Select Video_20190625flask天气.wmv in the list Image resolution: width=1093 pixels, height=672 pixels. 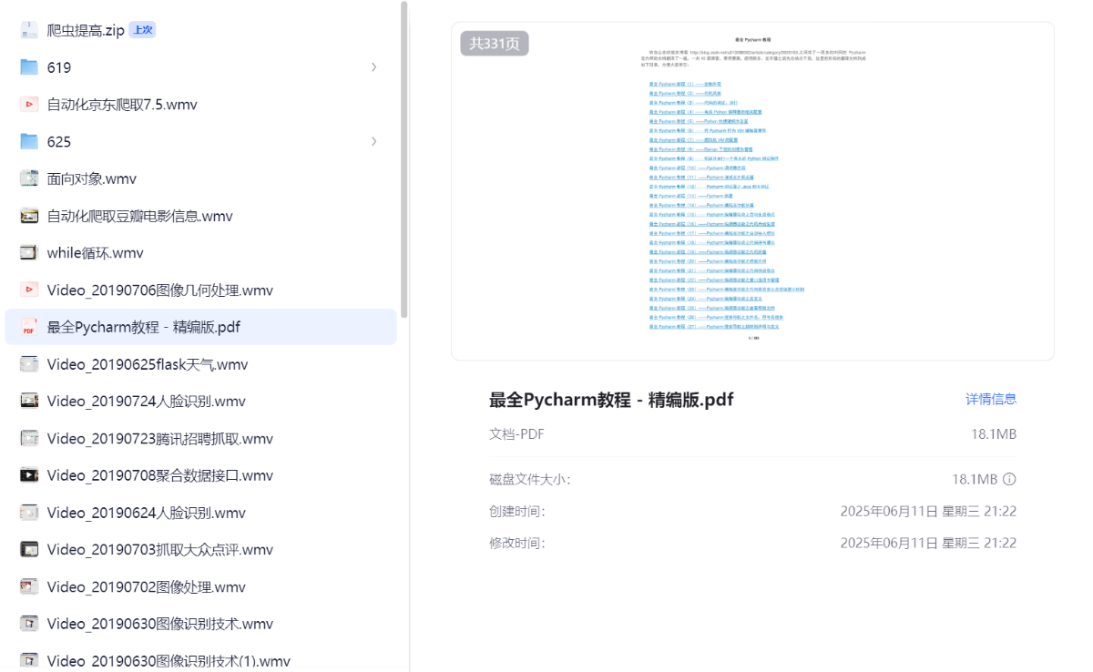point(147,364)
